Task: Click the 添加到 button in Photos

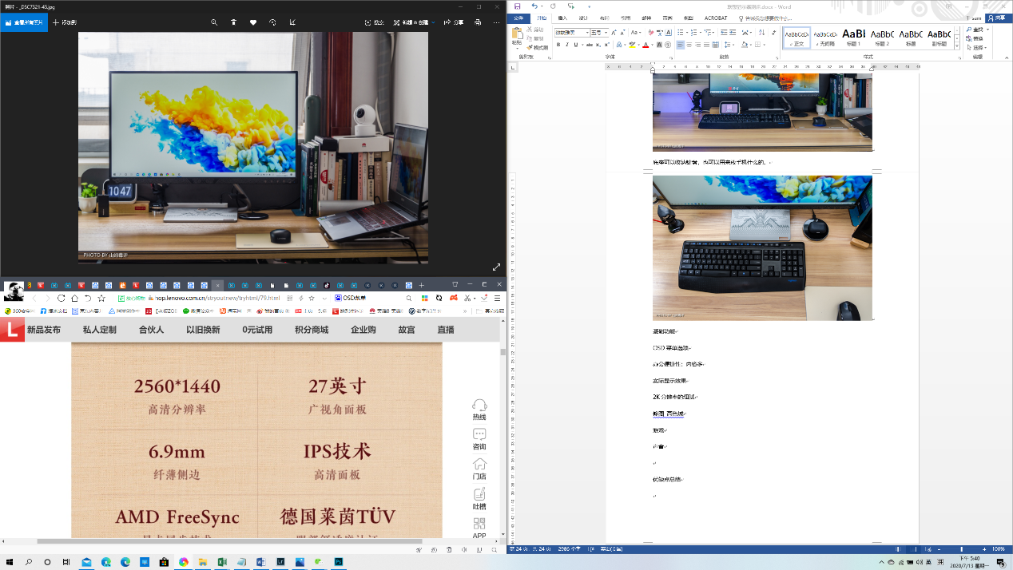Action: coord(65,22)
